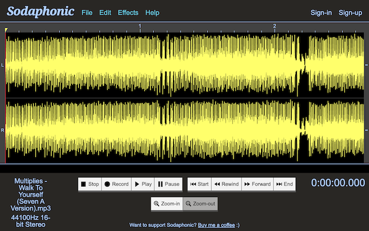Click the L channel label
The image size is (369, 231).
(x=2, y=65)
